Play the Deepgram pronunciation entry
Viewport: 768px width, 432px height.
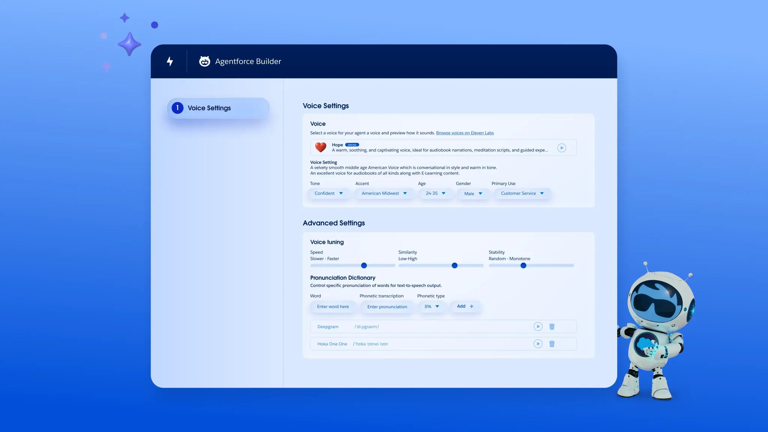click(x=538, y=327)
